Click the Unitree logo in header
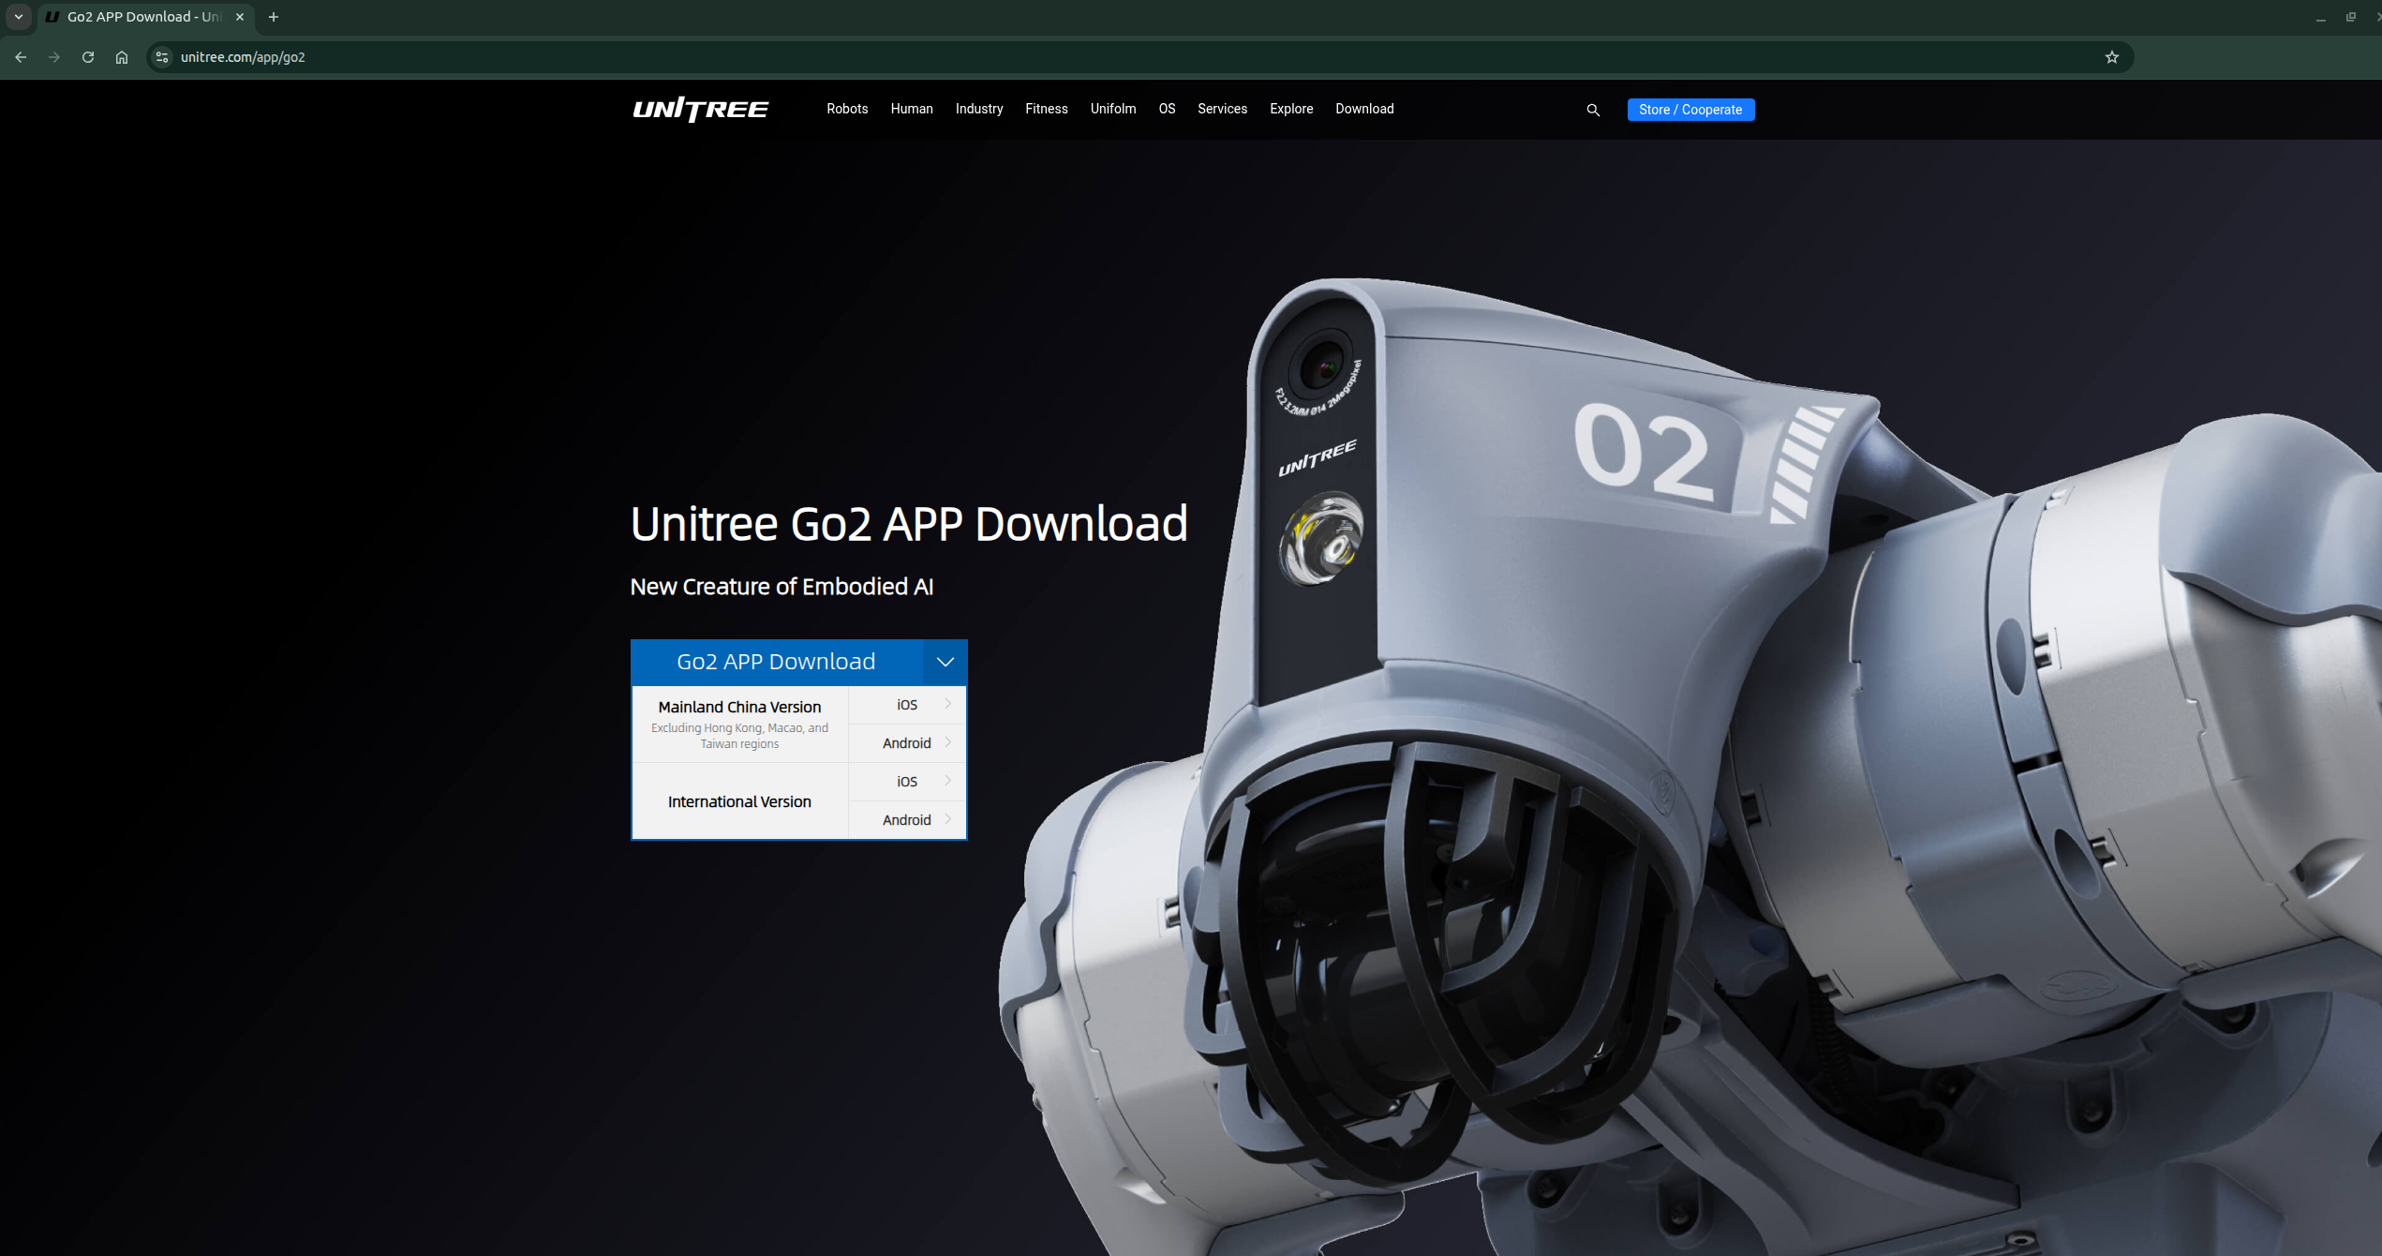Viewport: 2382px width, 1256px height. click(700, 109)
